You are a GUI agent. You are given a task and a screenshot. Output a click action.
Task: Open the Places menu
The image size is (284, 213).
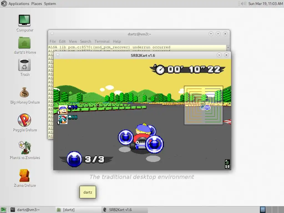tap(37, 4)
